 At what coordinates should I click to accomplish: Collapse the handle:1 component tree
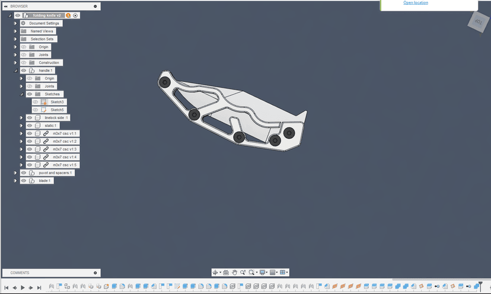[16, 71]
